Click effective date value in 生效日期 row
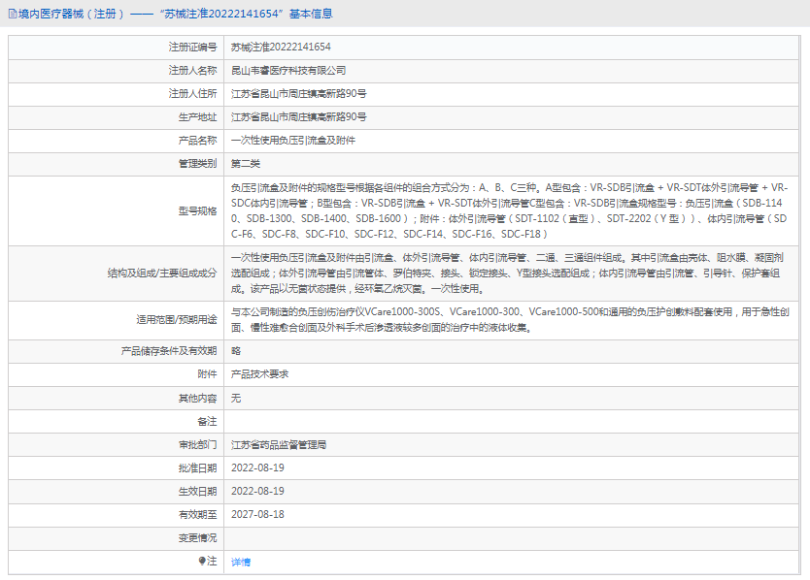Image resolution: width=810 pixels, height=580 pixels. pos(257,491)
